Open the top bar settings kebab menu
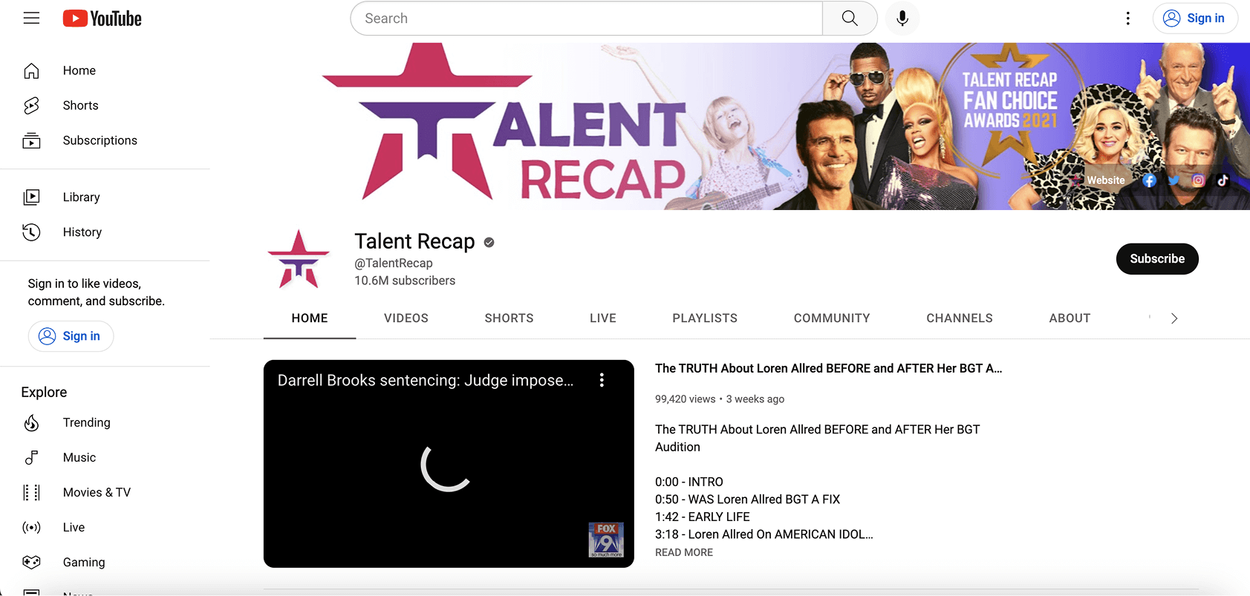 [1127, 19]
